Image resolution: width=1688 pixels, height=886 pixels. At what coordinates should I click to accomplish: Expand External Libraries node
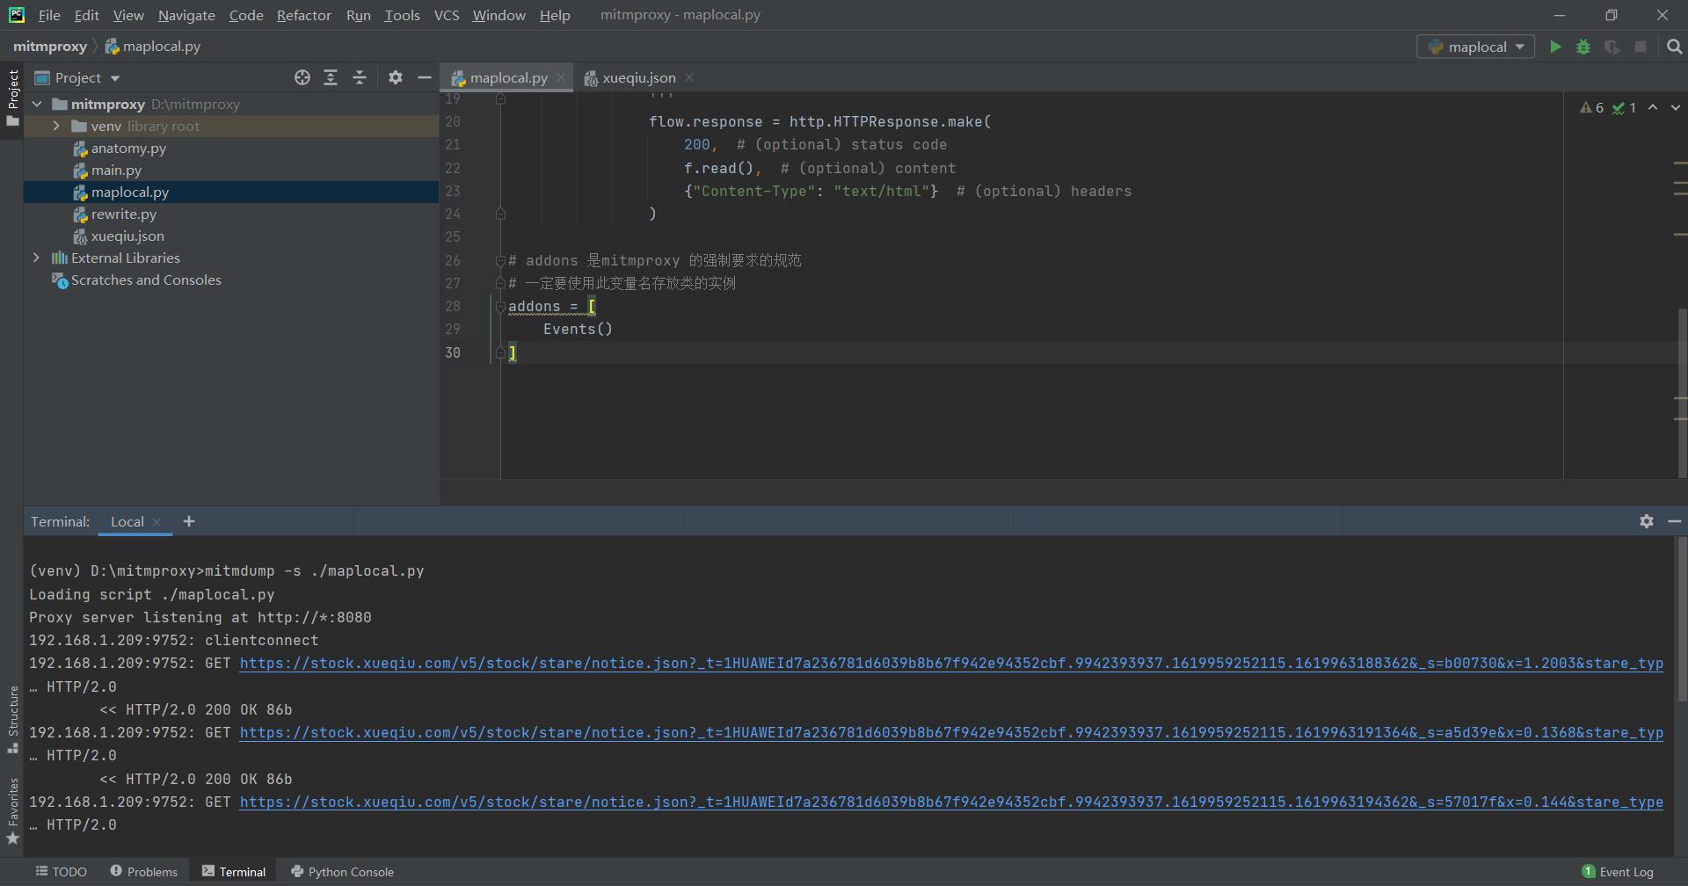pos(36,258)
